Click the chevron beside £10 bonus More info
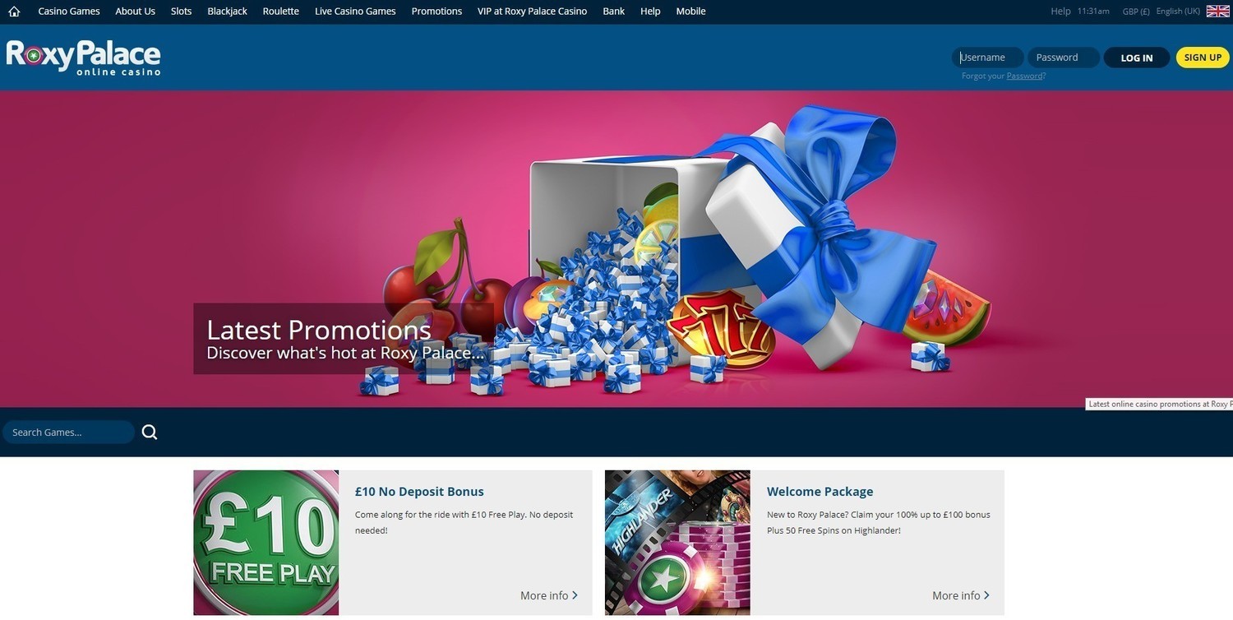The image size is (1233, 620). (x=575, y=595)
